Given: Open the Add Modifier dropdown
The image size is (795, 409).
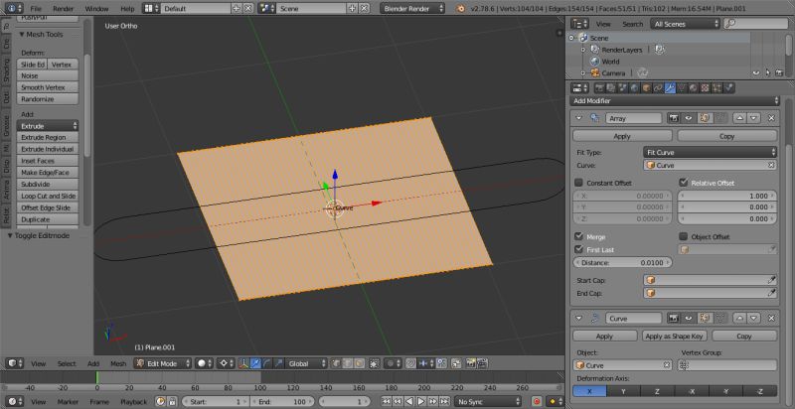Looking at the screenshot, I should point(675,100).
